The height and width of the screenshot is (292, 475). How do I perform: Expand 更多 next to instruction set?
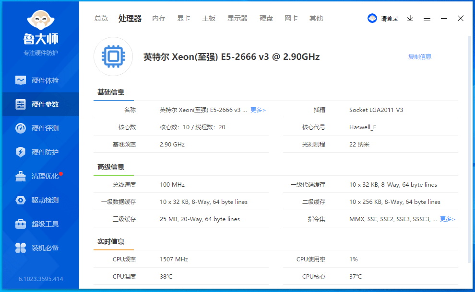[x=448, y=219]
